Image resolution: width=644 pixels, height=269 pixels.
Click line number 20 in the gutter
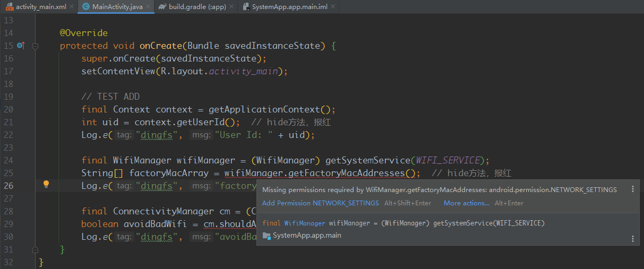[x=8, y=109]
